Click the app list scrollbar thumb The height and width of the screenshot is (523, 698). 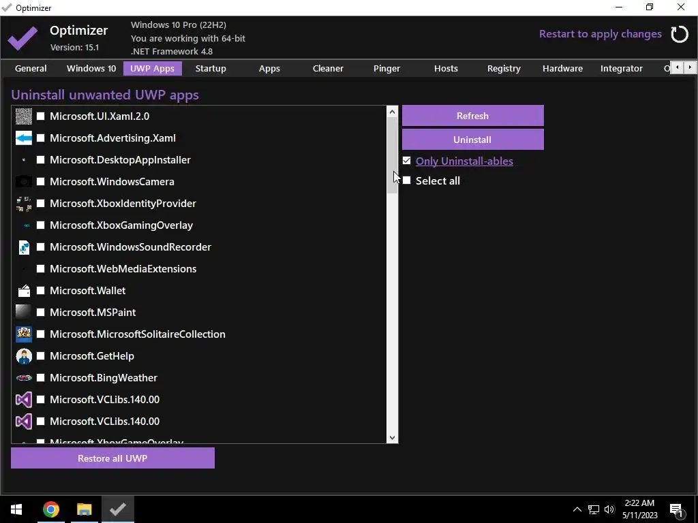[x=392, y=155]
